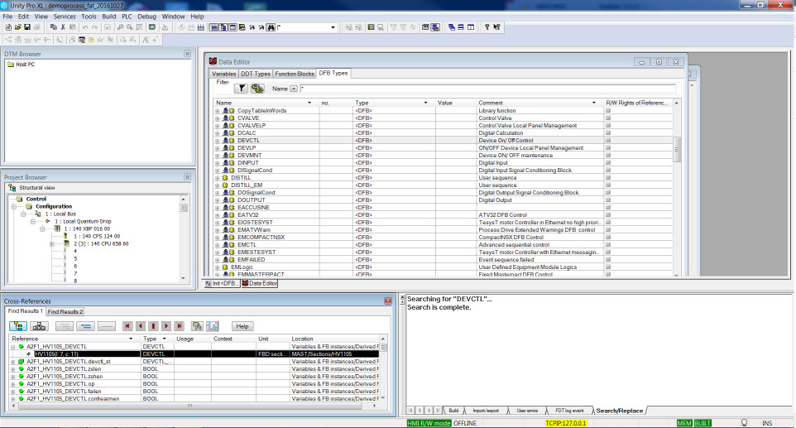Toggle R/W rights checkbox for EMLogic row
796x428 pixels.
tap(607, 267)
